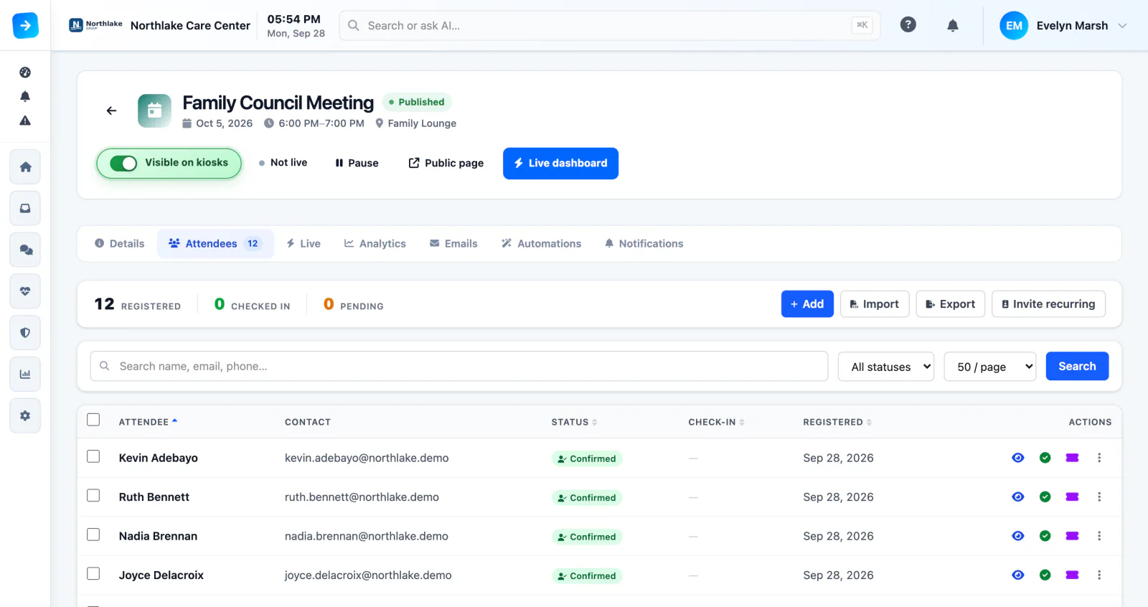Open more actions menu for Nadia Brennan
This screenshot has width=1148, height=607.
point(1098,536)
